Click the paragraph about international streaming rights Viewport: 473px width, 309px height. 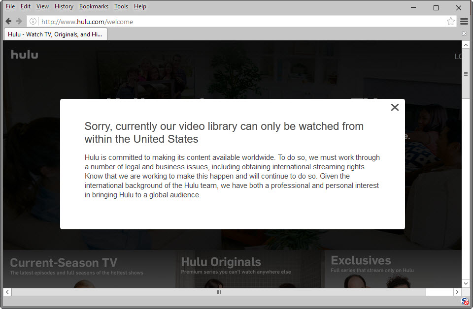pyautogui.click(x=232, y=176)
